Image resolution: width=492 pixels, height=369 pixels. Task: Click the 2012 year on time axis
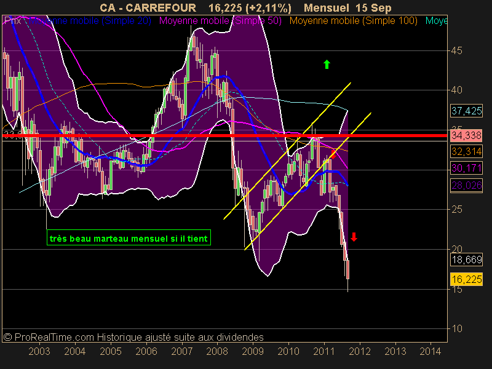pyautogui.click(x=360, y=351)
